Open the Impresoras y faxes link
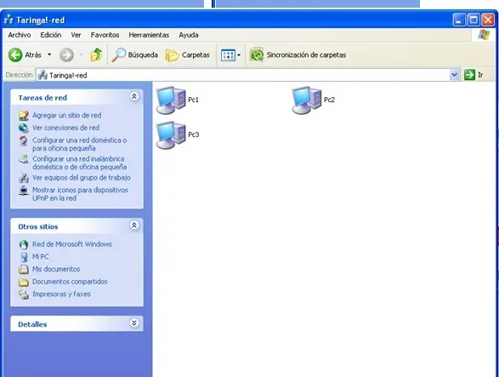Image resolution: width=499 pixels, height=377 pixels. point(61,294)
